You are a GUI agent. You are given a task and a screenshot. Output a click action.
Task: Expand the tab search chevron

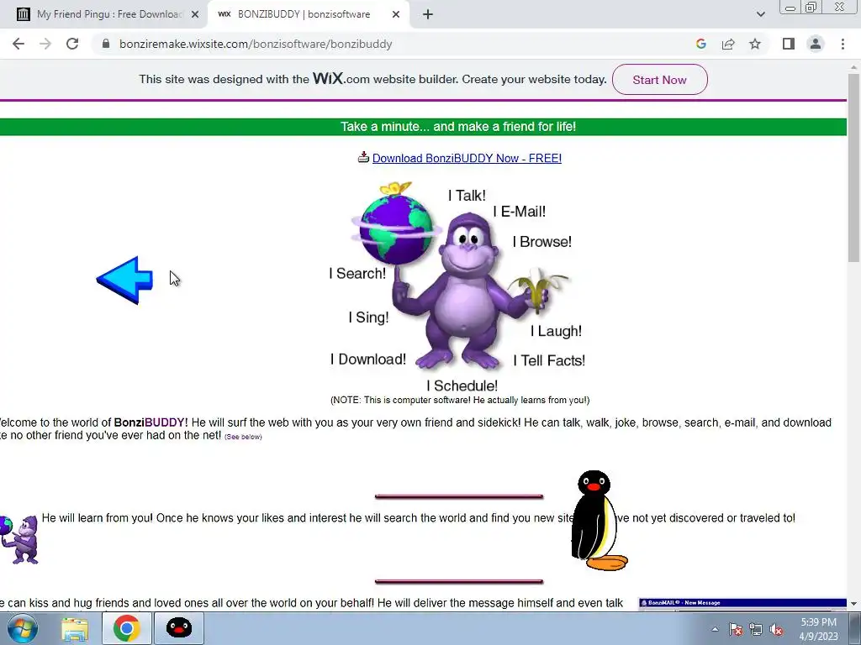760,14
